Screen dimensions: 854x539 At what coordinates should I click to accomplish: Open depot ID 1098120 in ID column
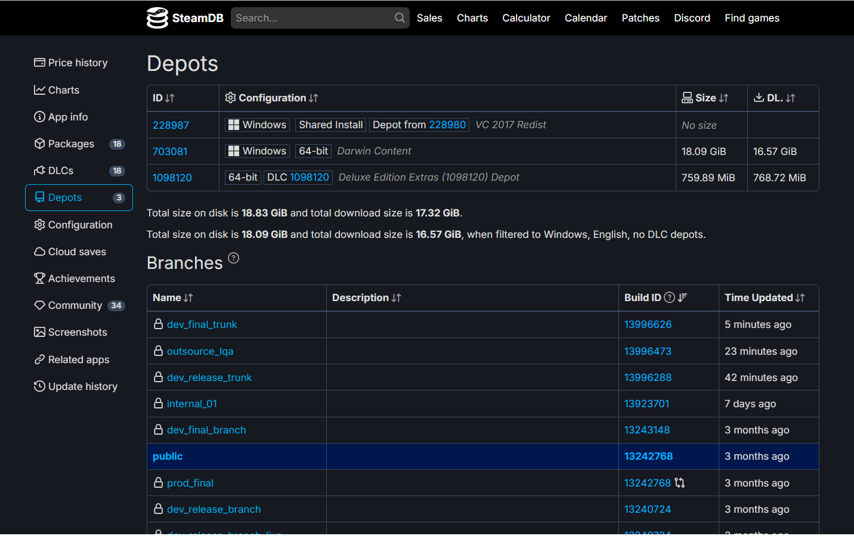(172, 178)
